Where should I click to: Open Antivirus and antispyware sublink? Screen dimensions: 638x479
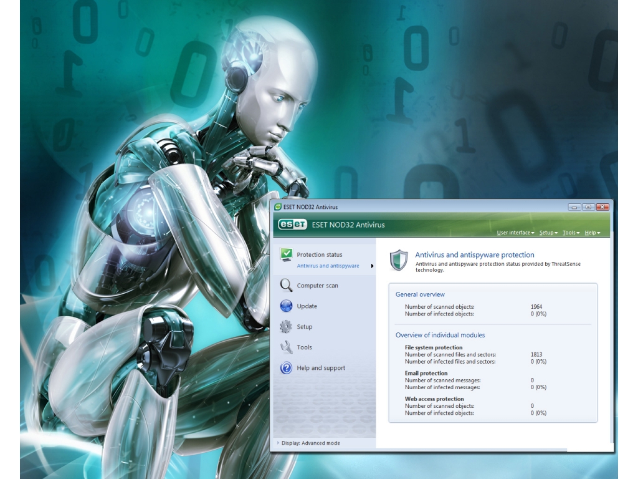click(328, 266)
